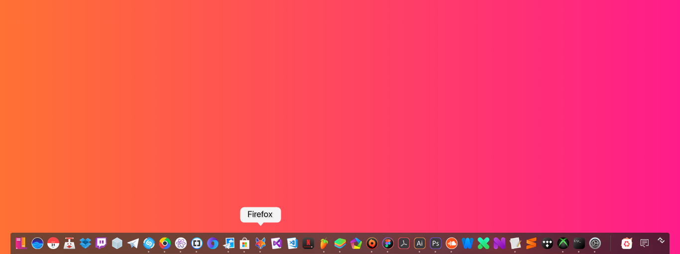Launch the Origin orange ring icon
The width and height of the screenshot is (680, 254).
(x=372, y=243)
